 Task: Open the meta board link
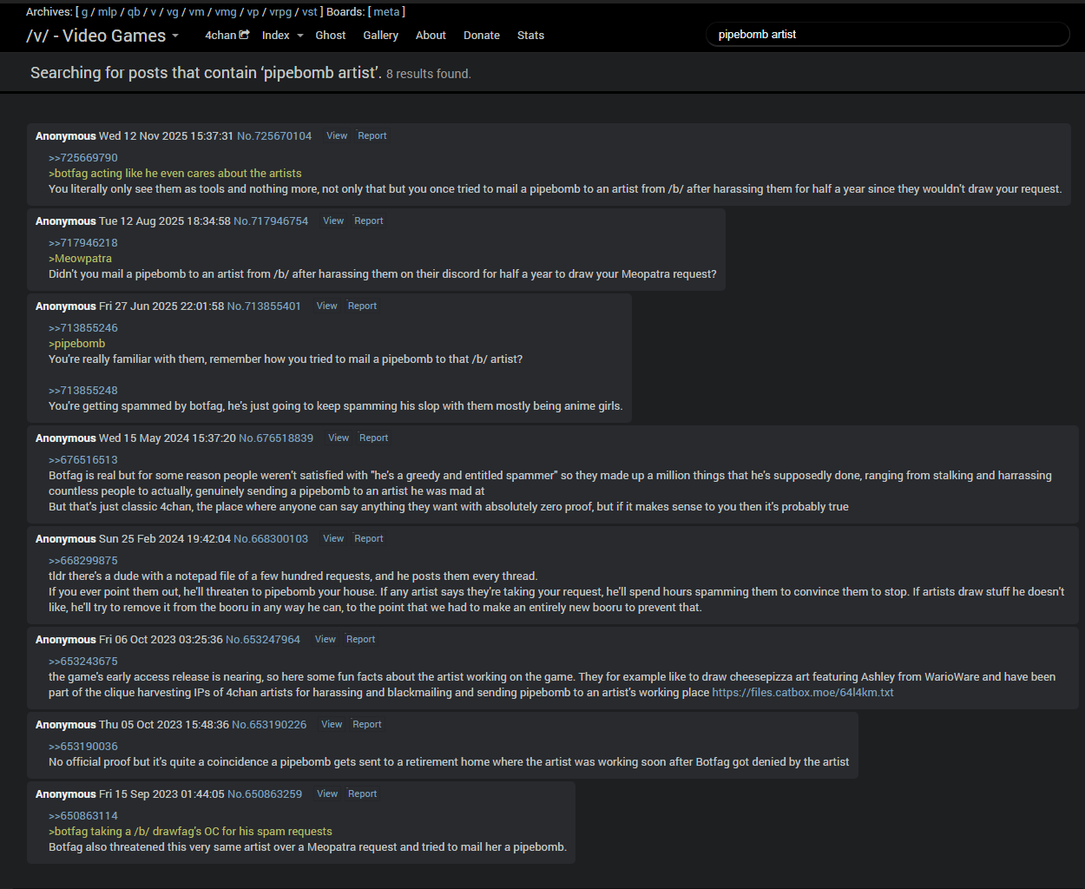pyautogui.click(x=386, y=12)
